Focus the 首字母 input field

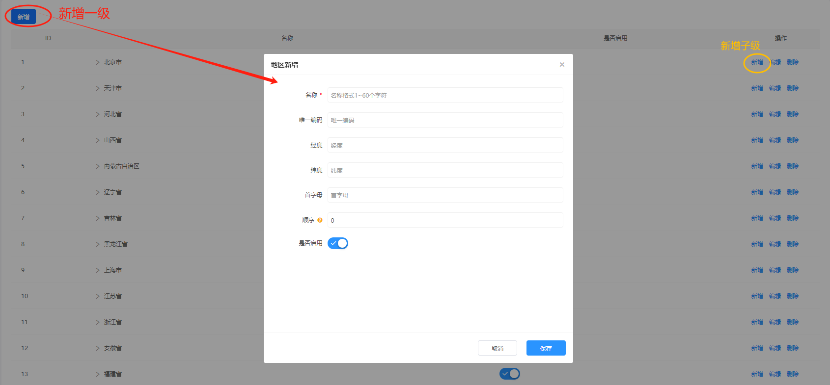(445, 195)
